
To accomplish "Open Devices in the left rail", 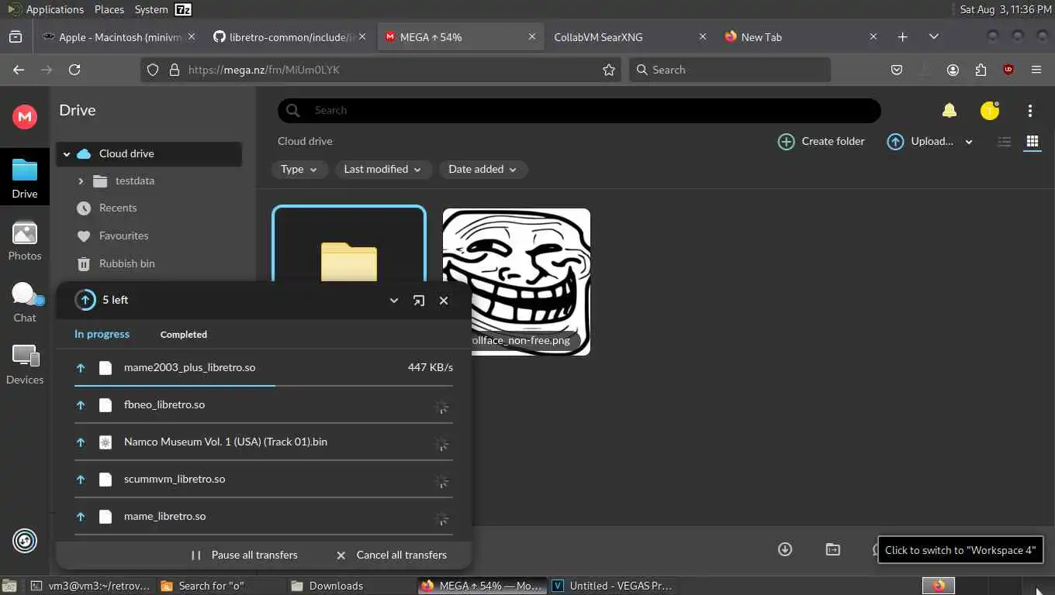I will tap(25, 365).
